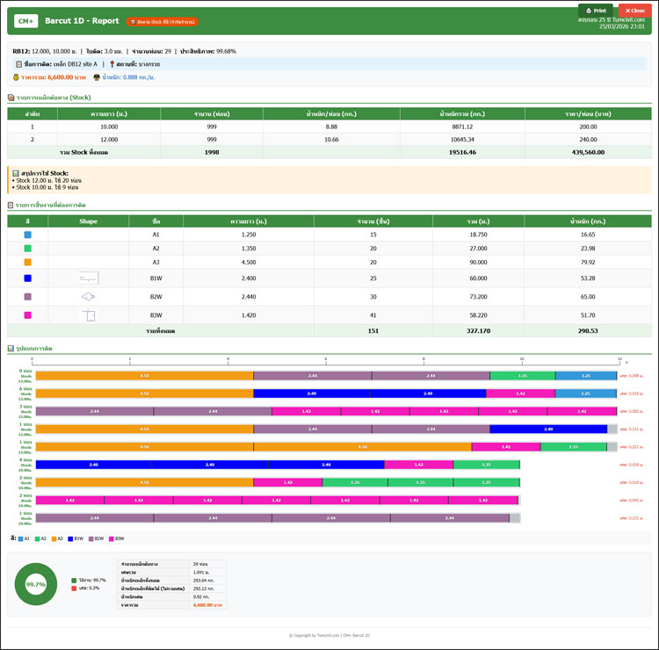
Task: Click the green A2 color swatch
Action: (x=28, y=249)
